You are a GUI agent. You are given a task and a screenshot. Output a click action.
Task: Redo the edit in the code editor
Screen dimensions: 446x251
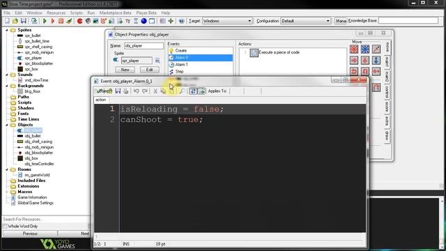coord(144,91)
